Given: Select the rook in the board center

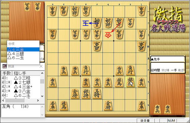Looking at the screenshot, I should point(97,47).
